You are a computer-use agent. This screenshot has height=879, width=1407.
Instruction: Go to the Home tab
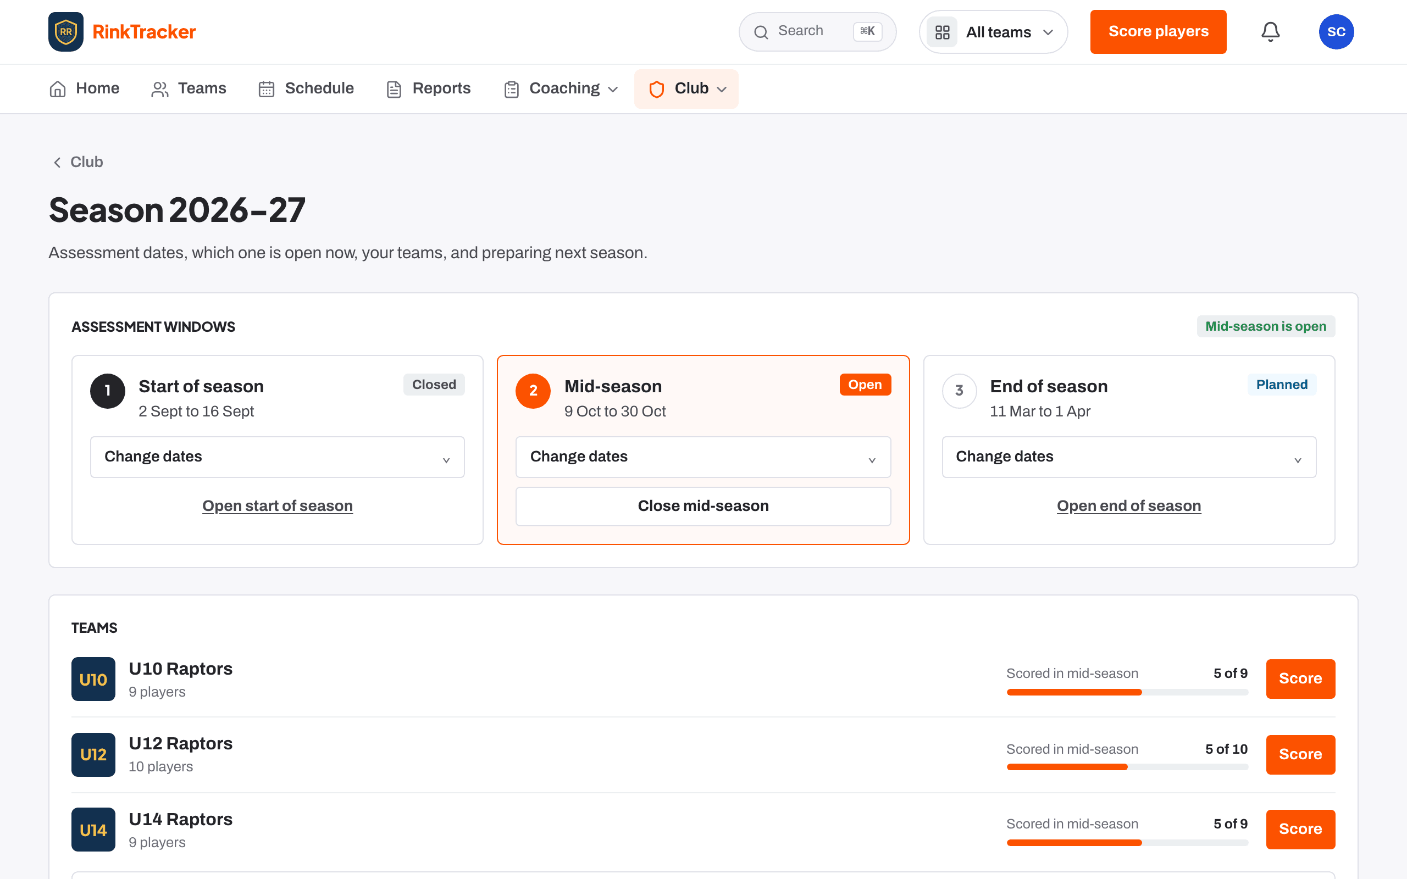(x=84, y=88)
